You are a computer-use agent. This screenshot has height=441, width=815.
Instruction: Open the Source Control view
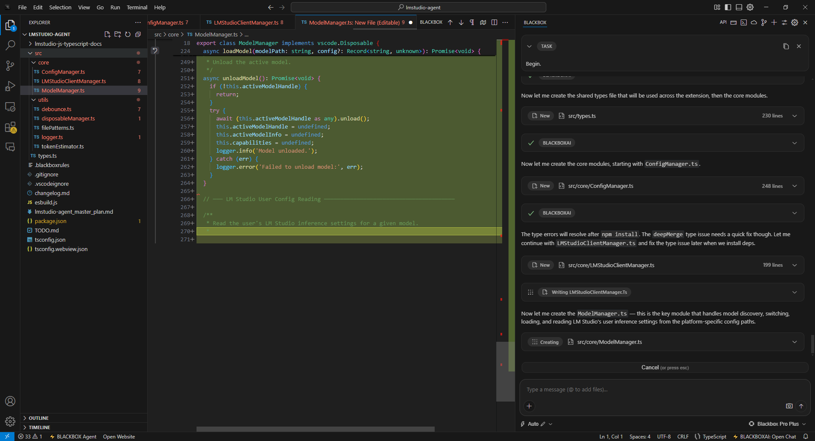(10, 66)
